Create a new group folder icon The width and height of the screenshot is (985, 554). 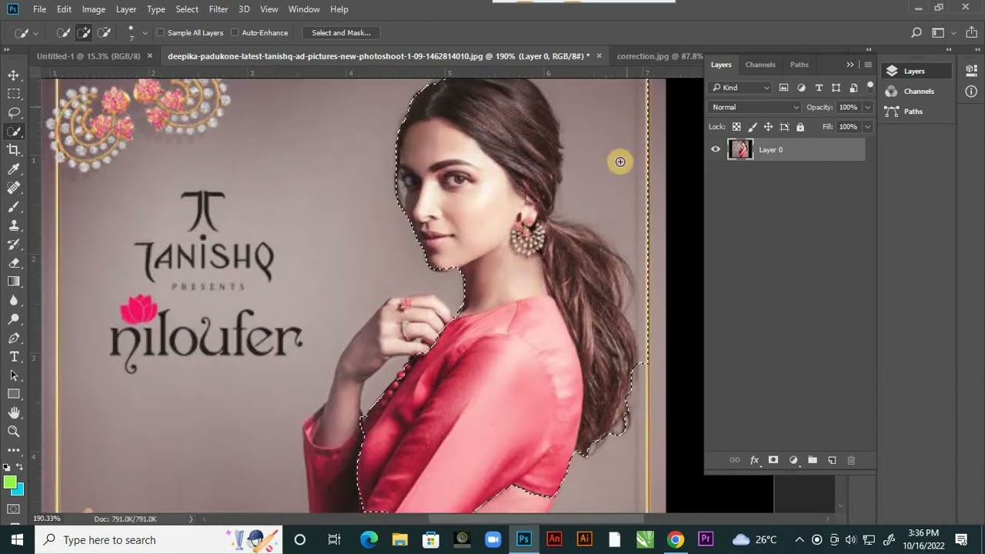[x=813, y=460]
